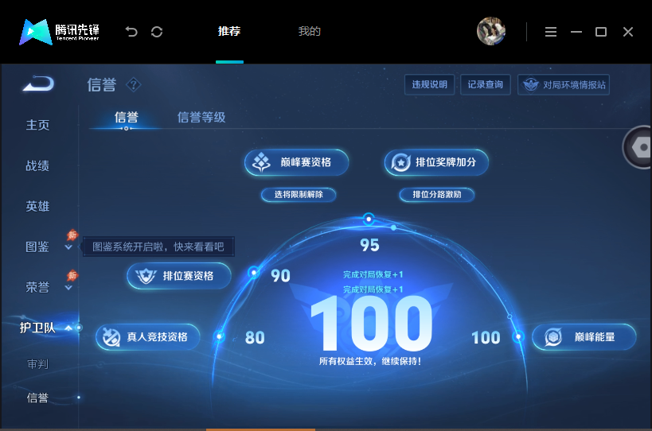Open 战绩 in sidebar
This screenshot has width=652, height=431.
(37, 165)
